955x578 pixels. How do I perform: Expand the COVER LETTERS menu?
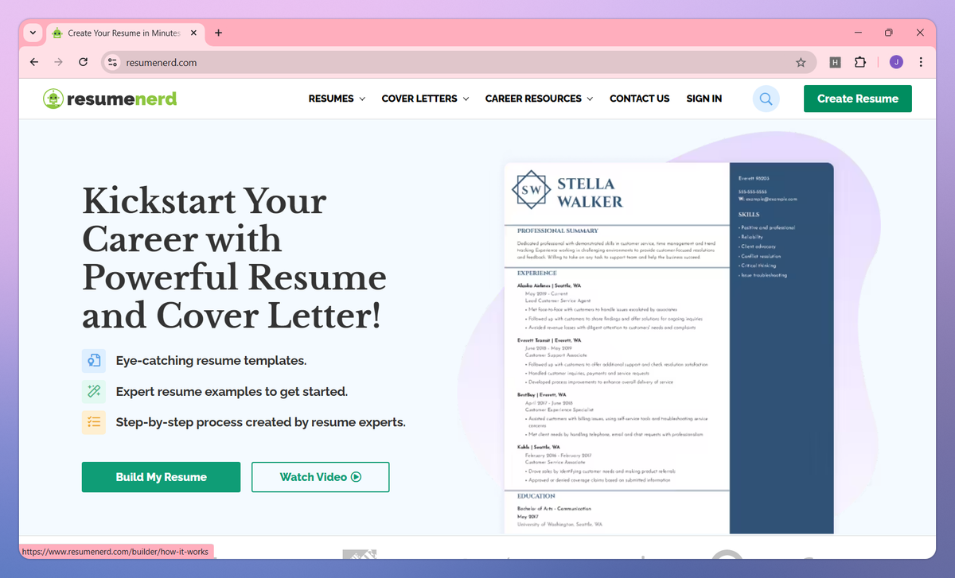coord(425,99)
